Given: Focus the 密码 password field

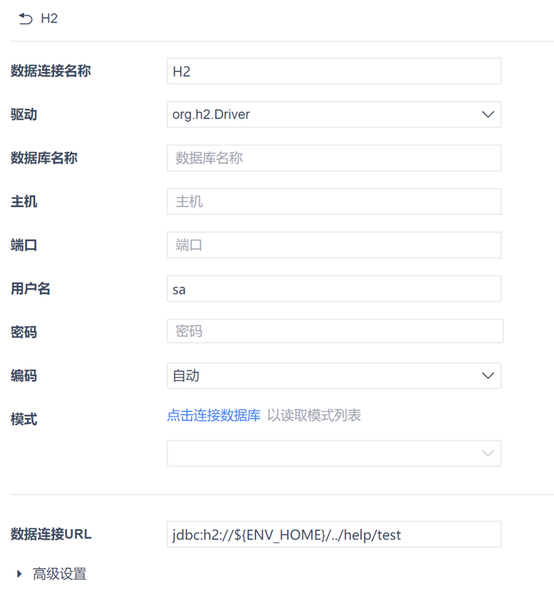Looking at the screenshot, I should [335, 331].
